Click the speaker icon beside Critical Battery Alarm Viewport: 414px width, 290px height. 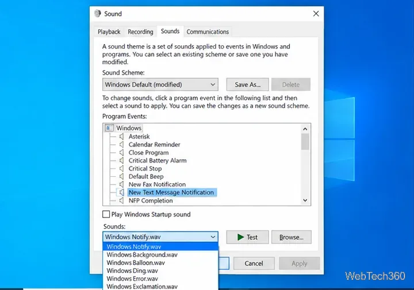[x=121, y=161]
